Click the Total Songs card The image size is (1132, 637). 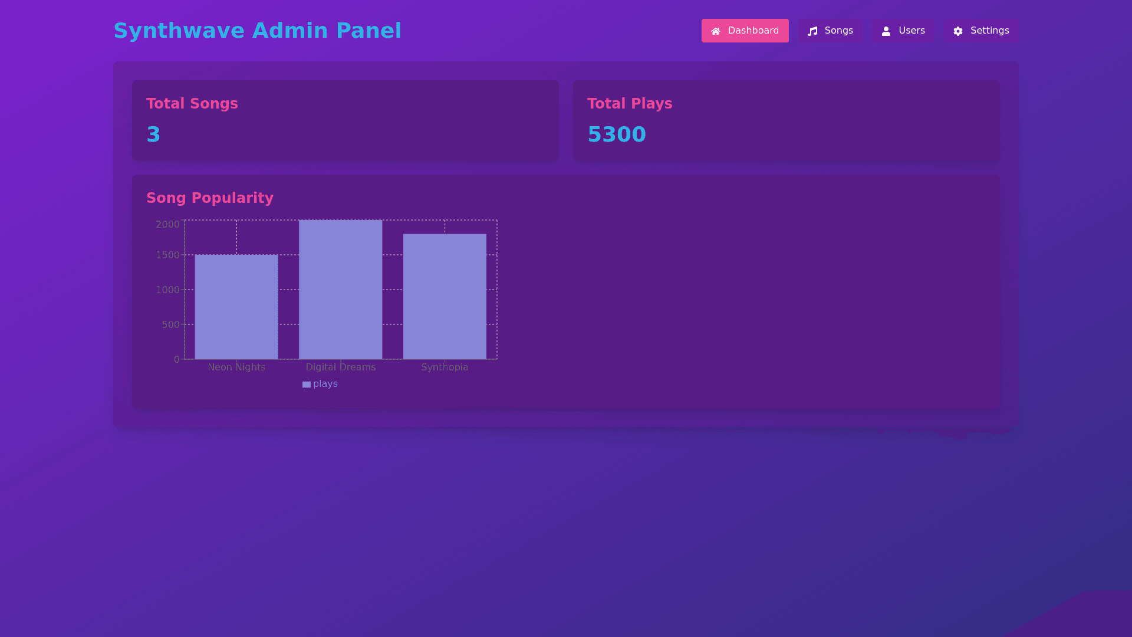tap(345, 120)
